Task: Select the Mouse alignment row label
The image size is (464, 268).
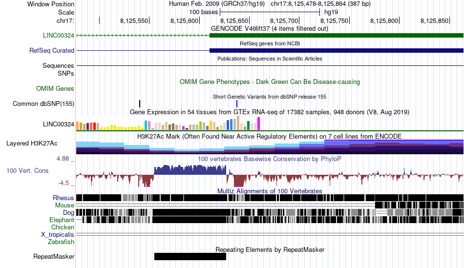Action: 64,206
